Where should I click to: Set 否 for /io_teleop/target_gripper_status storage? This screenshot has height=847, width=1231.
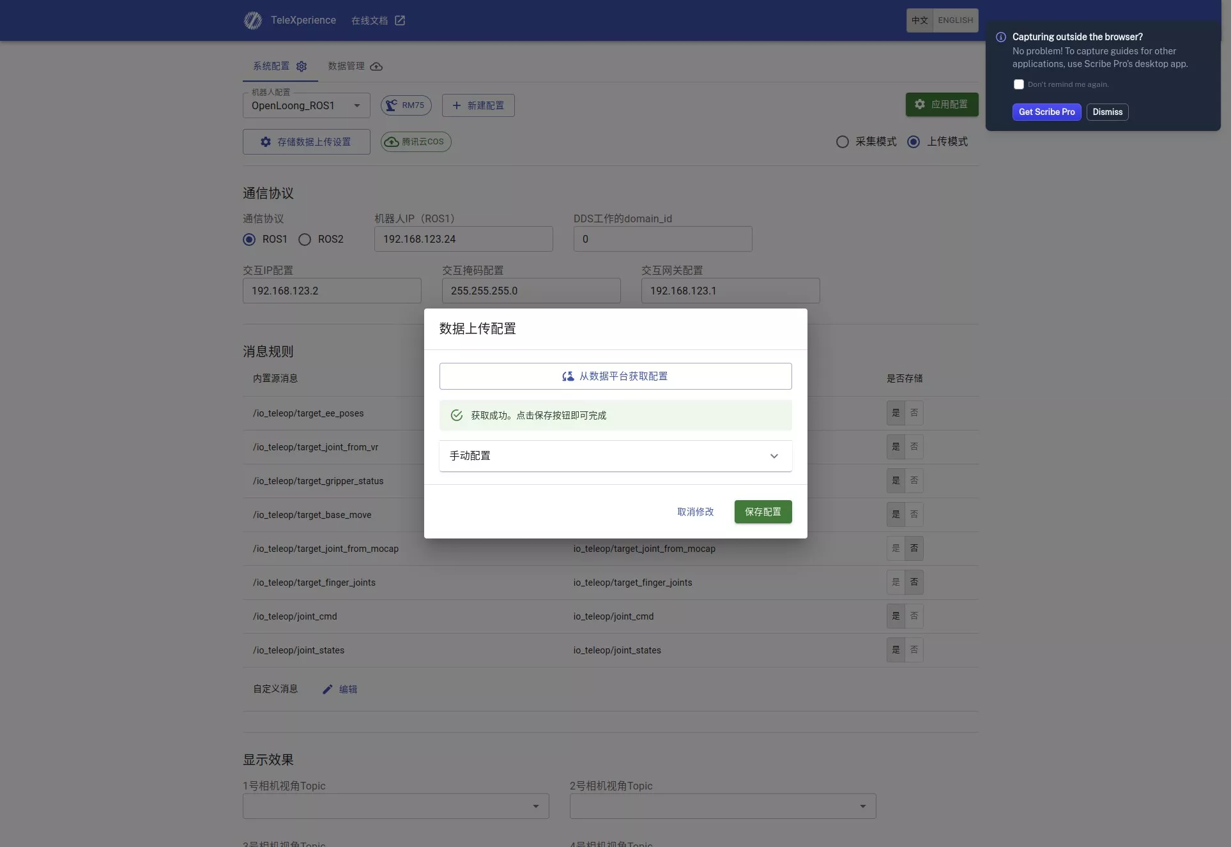(x=914, y=480)
